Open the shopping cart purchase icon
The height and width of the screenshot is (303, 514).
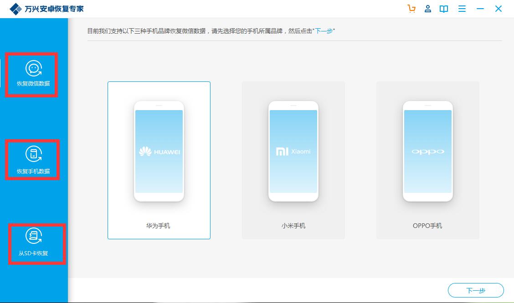click(x=411, y=9)
